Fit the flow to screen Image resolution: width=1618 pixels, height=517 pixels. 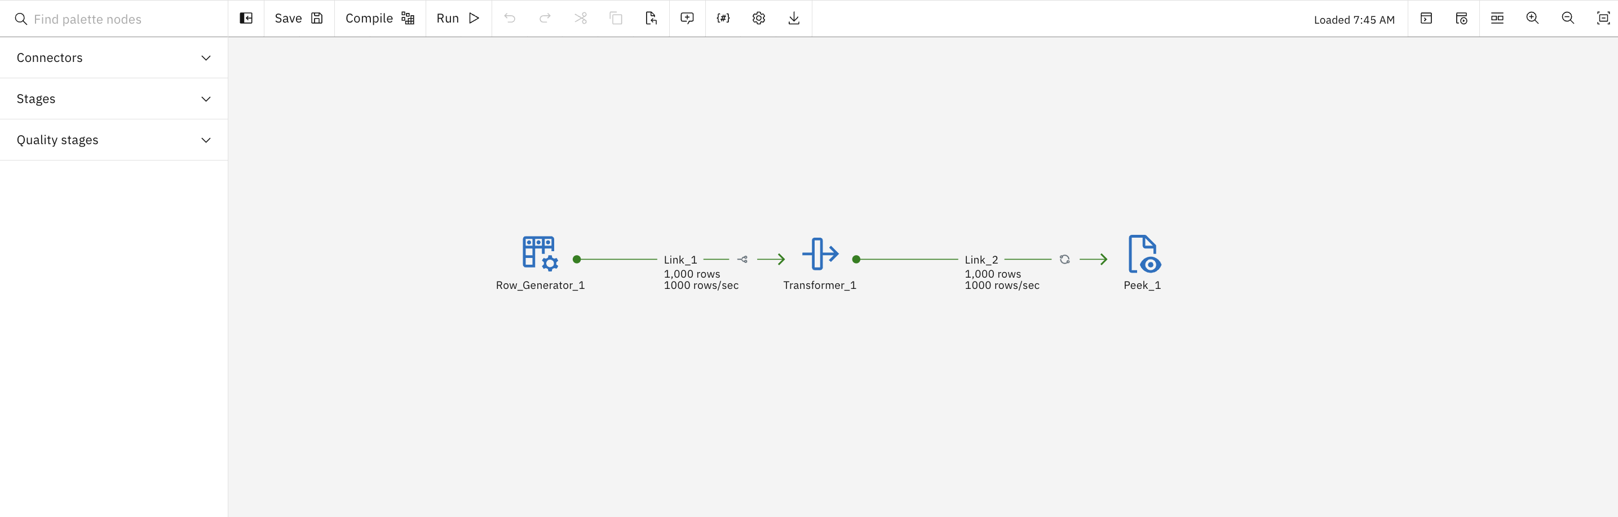tap(1603, 18)
